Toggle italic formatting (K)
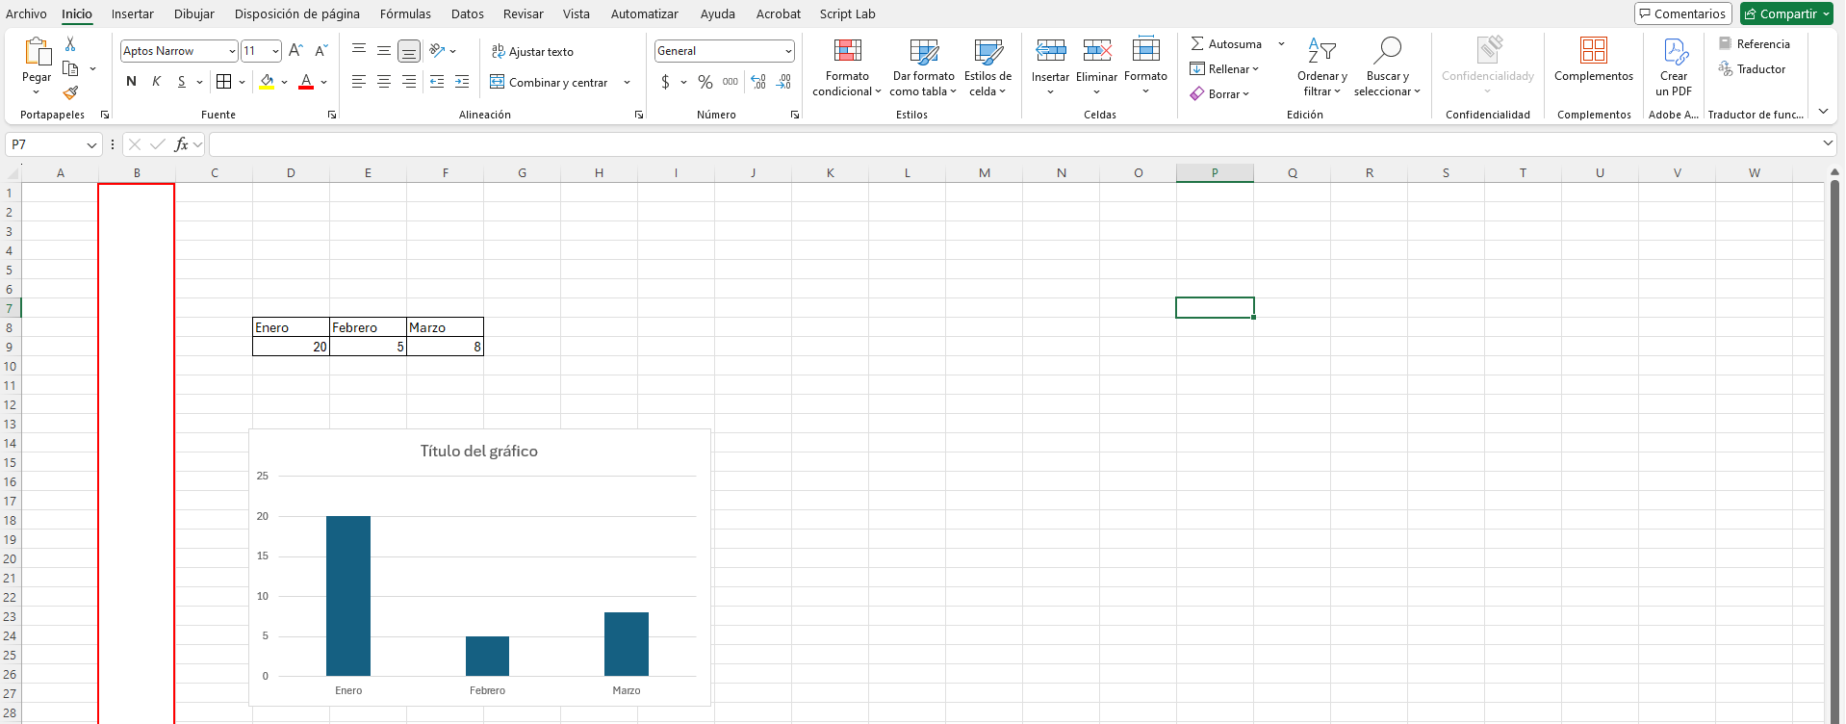Image resolution: width=1846 pixels, height=724 pixels. coord(156,82)
